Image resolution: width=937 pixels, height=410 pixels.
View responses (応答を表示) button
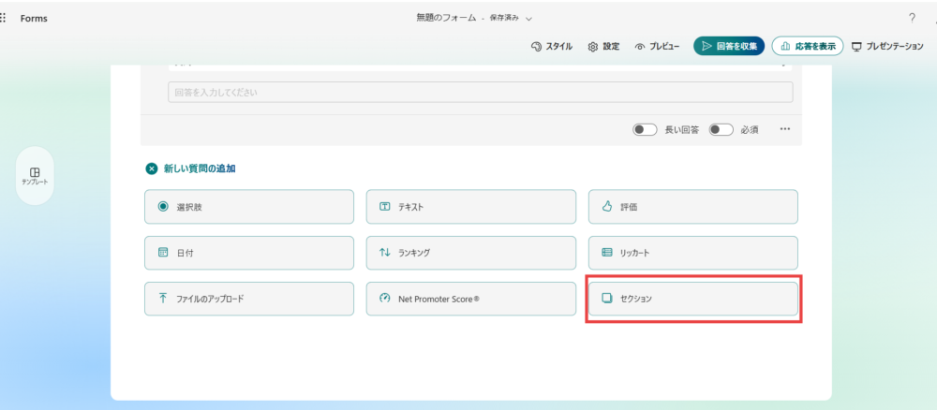pyautogui.click(x=807, y=46)
